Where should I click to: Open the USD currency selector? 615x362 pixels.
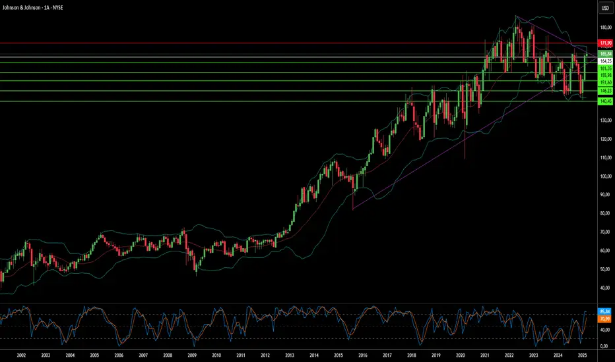604,9
